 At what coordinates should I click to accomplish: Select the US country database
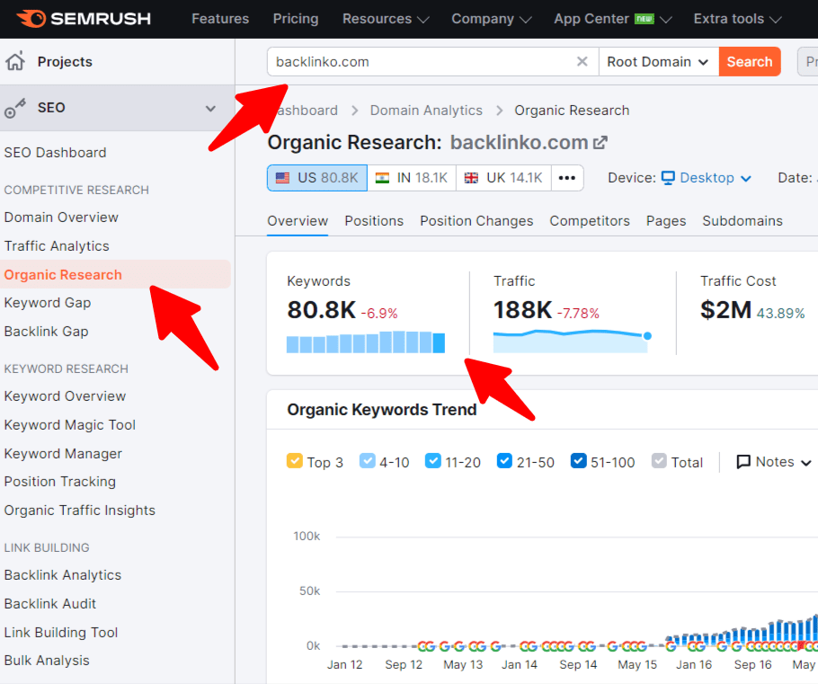pyautogui.click(x=316, y=177)
